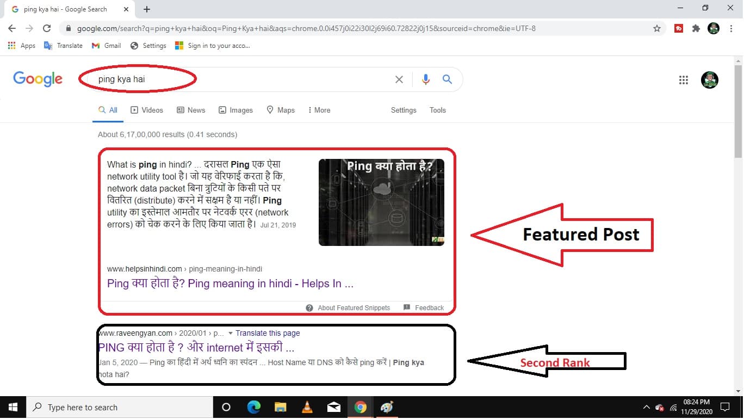Open the Apps bookmark shortcut
Image resolution: width=744 pixels, height=419 pixels.
[x=22, y=46]
